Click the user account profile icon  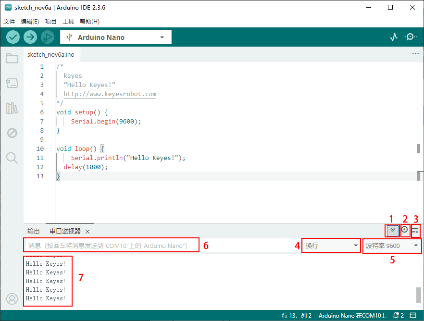[x=12, y=299]
